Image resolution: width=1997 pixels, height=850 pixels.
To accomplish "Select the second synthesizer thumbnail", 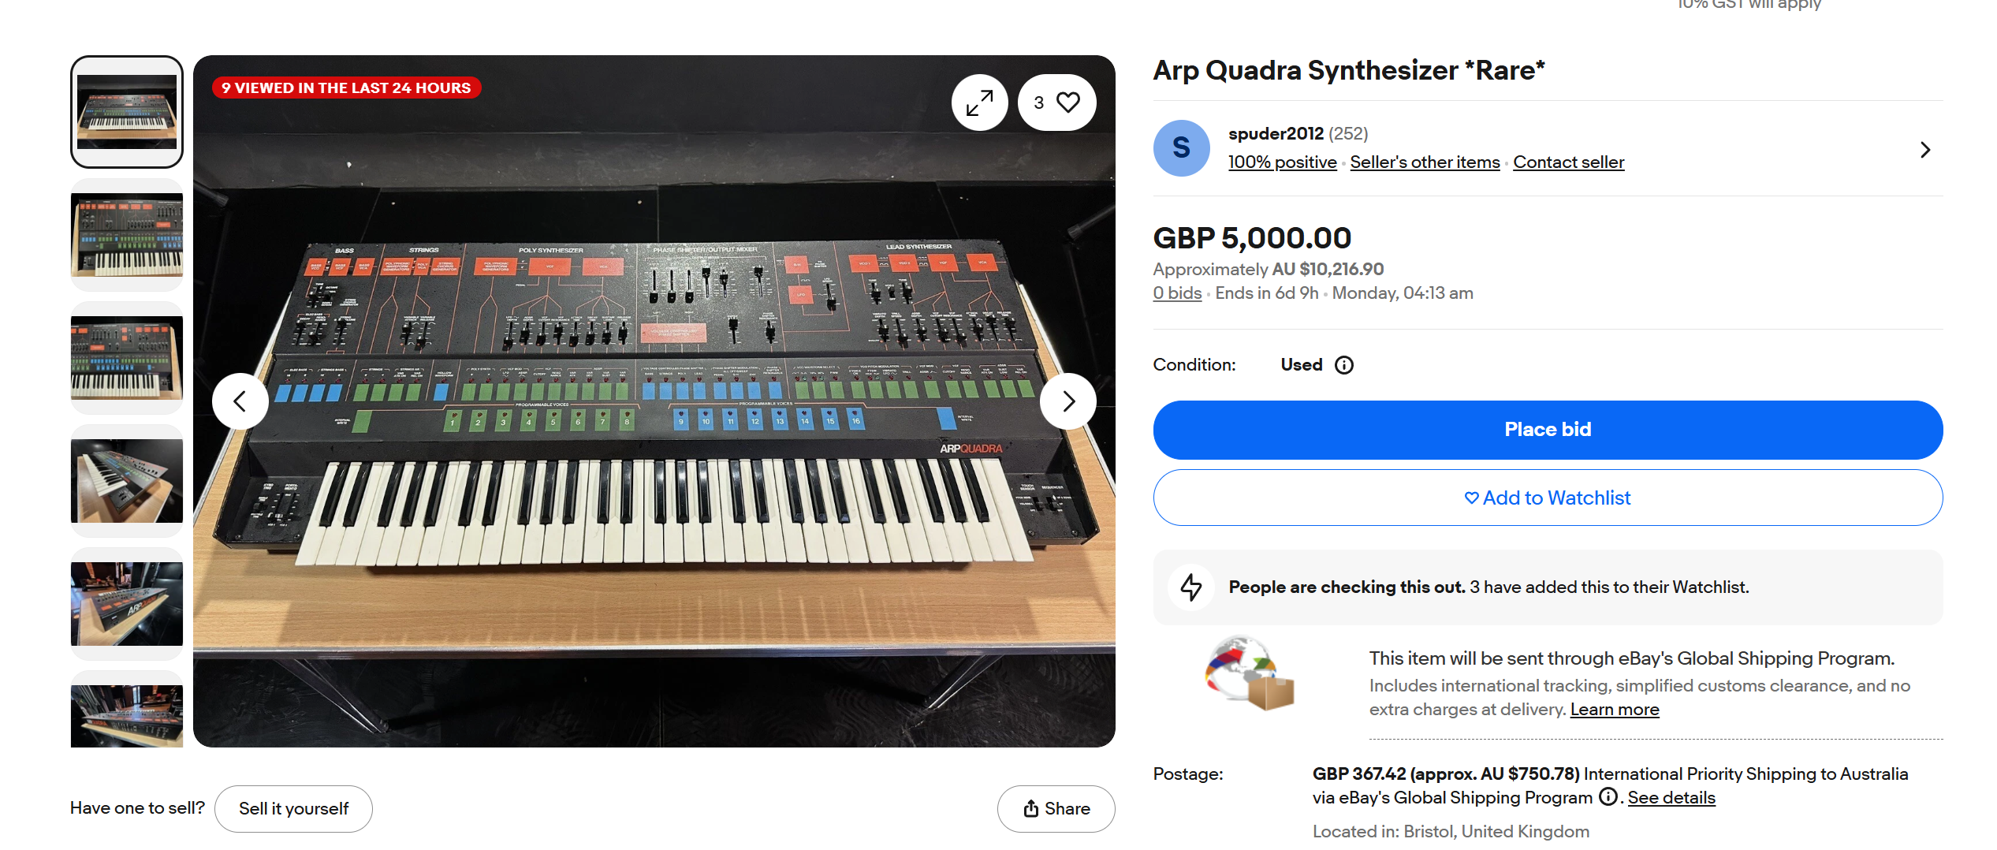I will (127, 235).
